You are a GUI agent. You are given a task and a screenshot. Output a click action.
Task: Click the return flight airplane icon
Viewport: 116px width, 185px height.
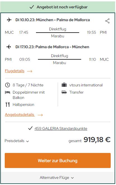click(9, 47)
